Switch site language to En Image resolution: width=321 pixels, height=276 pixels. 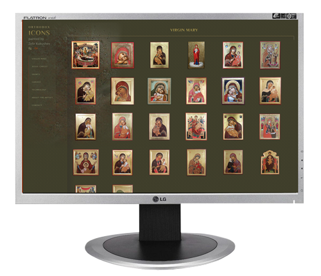tap(36, 48)
